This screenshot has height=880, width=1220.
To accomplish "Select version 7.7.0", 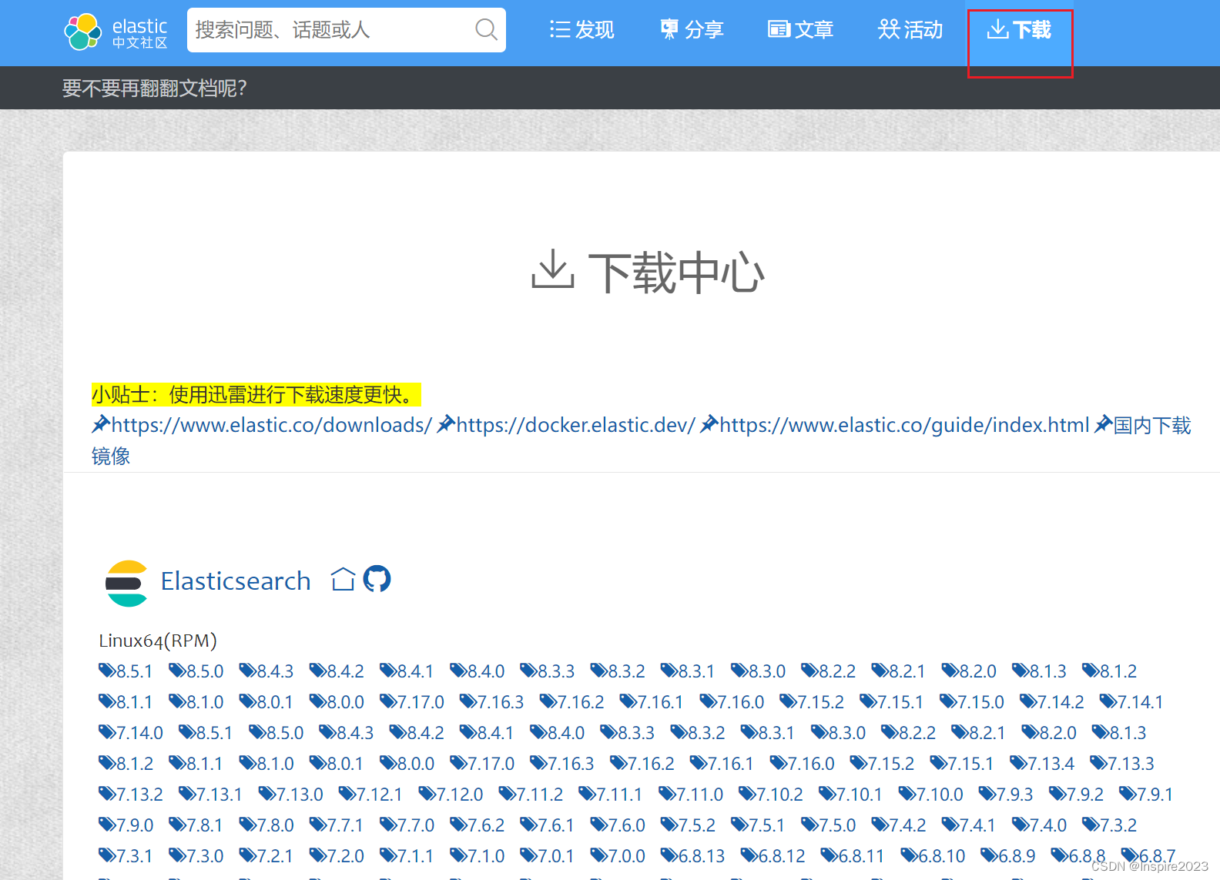I will pyautogui.click(x=407, y=825).
